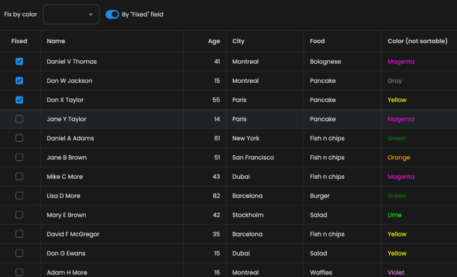
Task: Click the Lime color cell for Mary E Brown
Action: pyautogui.click(x=395, y=215)
